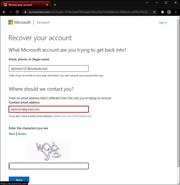Click the two-step verification note text
180x185 pixels.
tap(56, 75)
